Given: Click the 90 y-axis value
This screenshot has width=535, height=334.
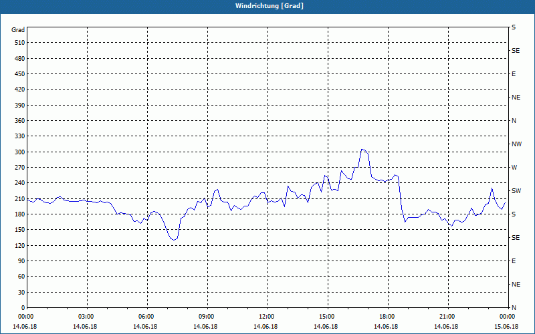Looking at the screenshot, I should coord(21,261).
